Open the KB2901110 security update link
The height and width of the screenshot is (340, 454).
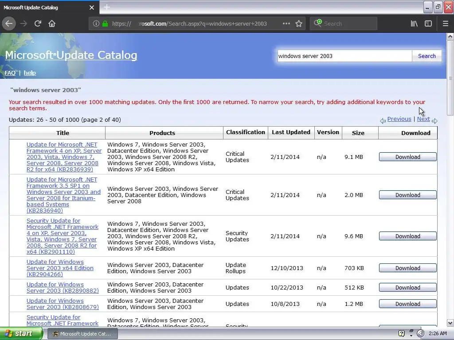(62, 236)
